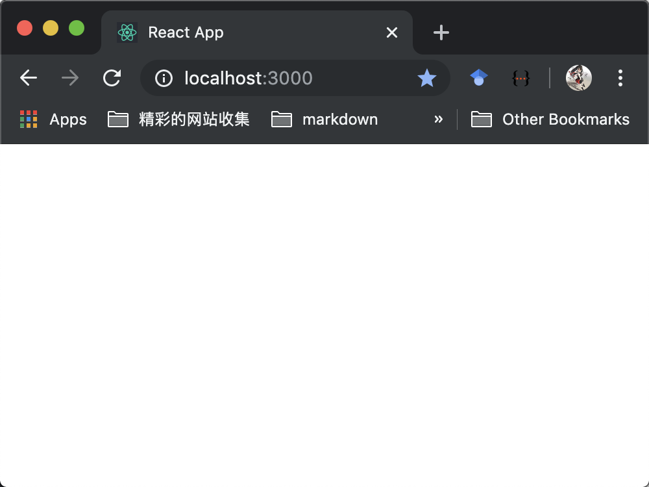Open the user profile avatar
The image size is (649, 487).
[579, 79]
